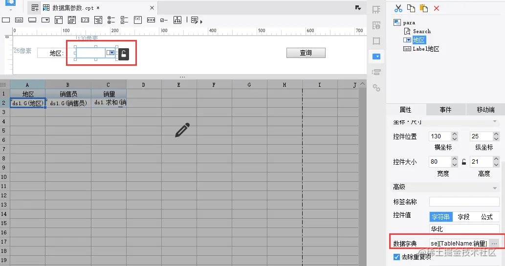The width and height of the screenshot is (505, 266).
Task: Paste widget from clipboard
Action: tap(424, 8)
